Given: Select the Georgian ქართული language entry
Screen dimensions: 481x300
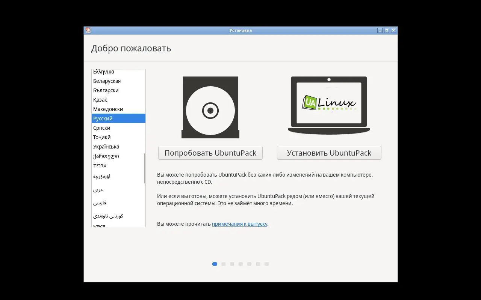Looking at the screenshot, I should pos(118,156).
